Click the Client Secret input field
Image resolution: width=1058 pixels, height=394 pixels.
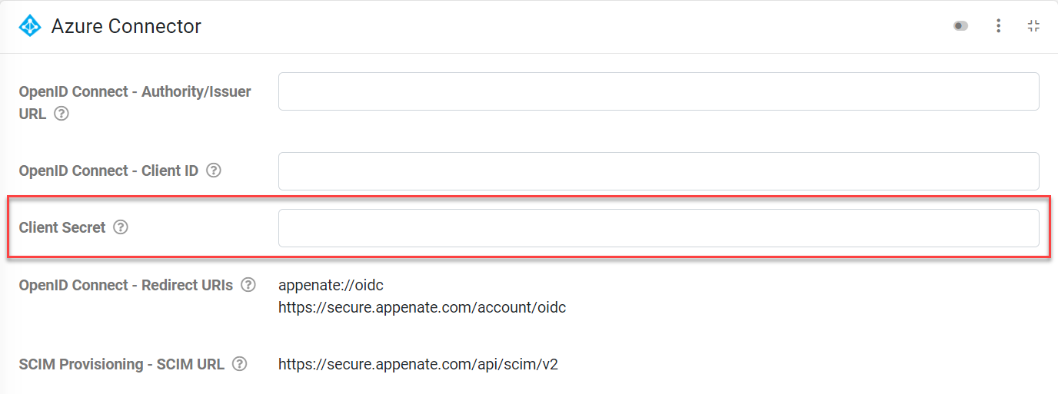(x=658, y=228)
